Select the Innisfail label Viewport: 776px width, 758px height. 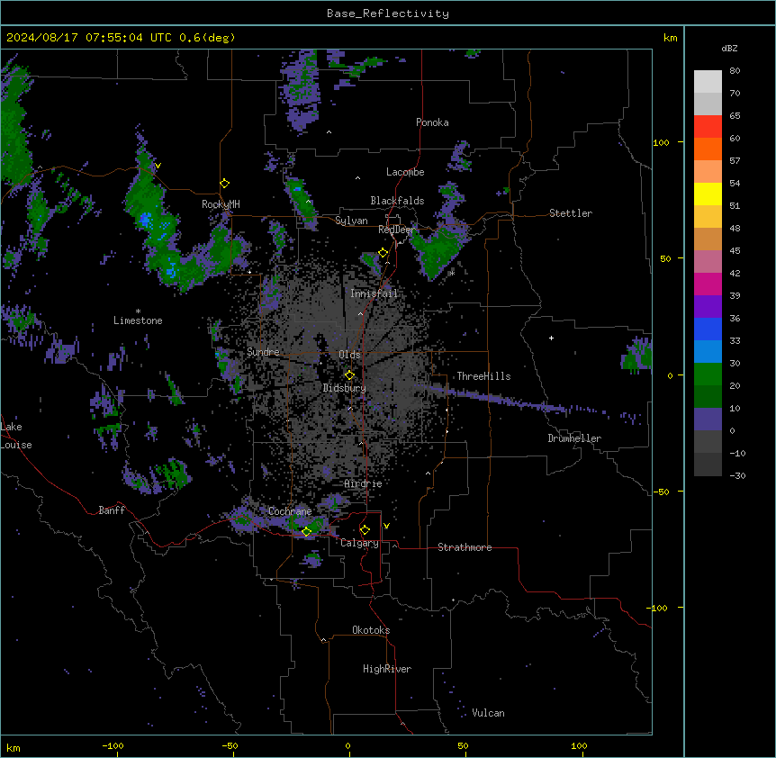374,293
